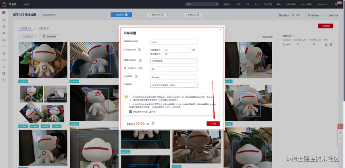
Task: Switch to the 未标注 40 tab
Action: tap(44, 29)
